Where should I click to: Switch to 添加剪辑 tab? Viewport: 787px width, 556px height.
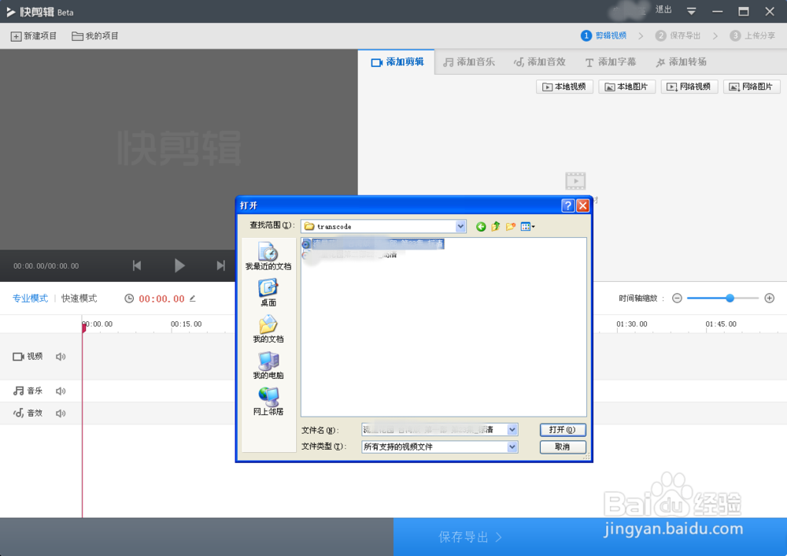click(x=397, y=61)
